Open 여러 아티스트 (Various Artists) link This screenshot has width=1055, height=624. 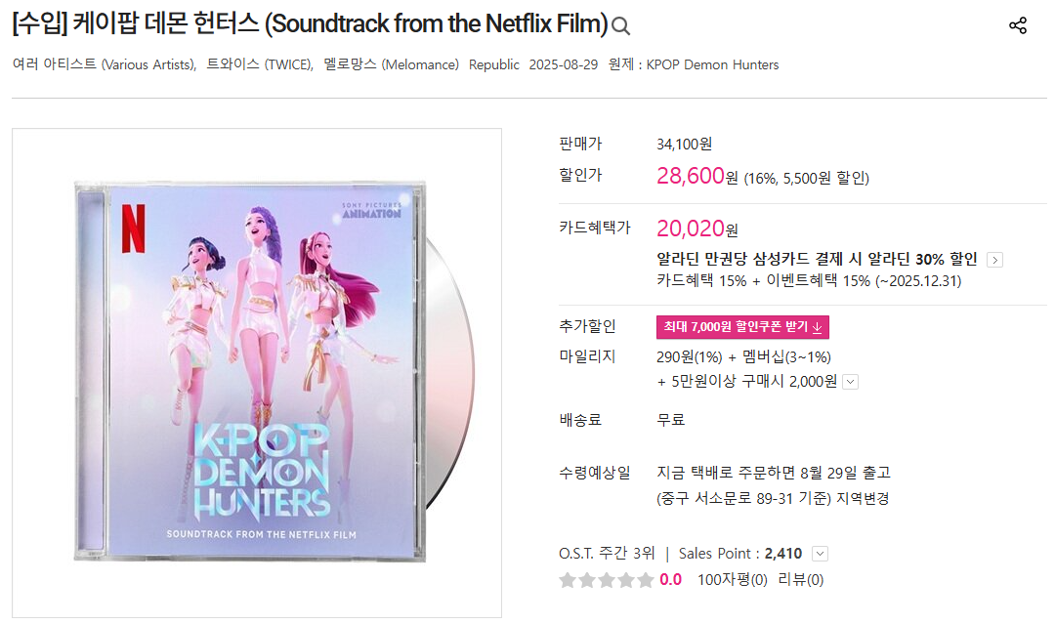(x=104, y=64)
